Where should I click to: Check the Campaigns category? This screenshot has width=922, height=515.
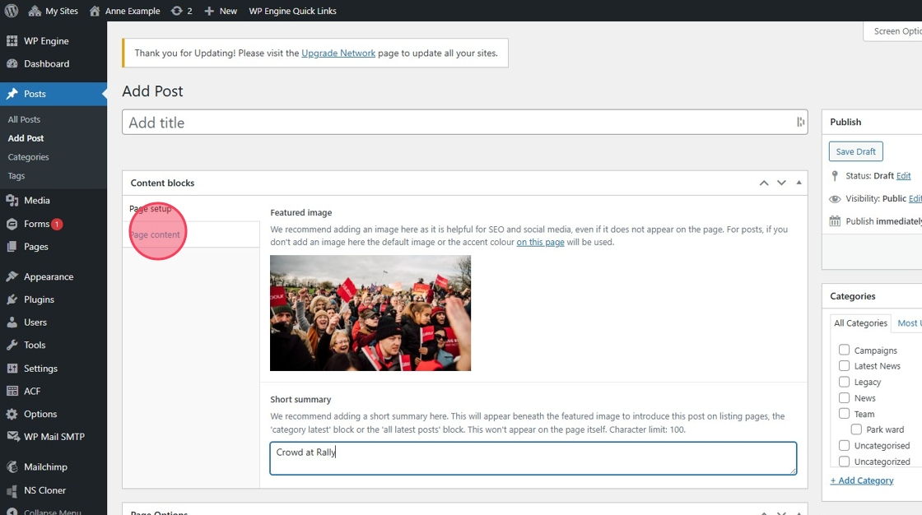pyautogui.click(x=844, y=350)
